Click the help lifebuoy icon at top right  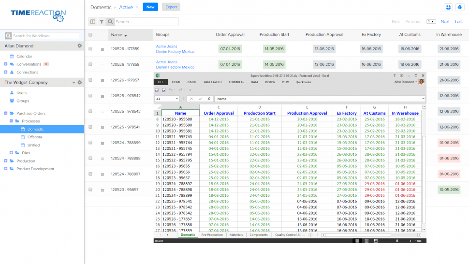448,7
